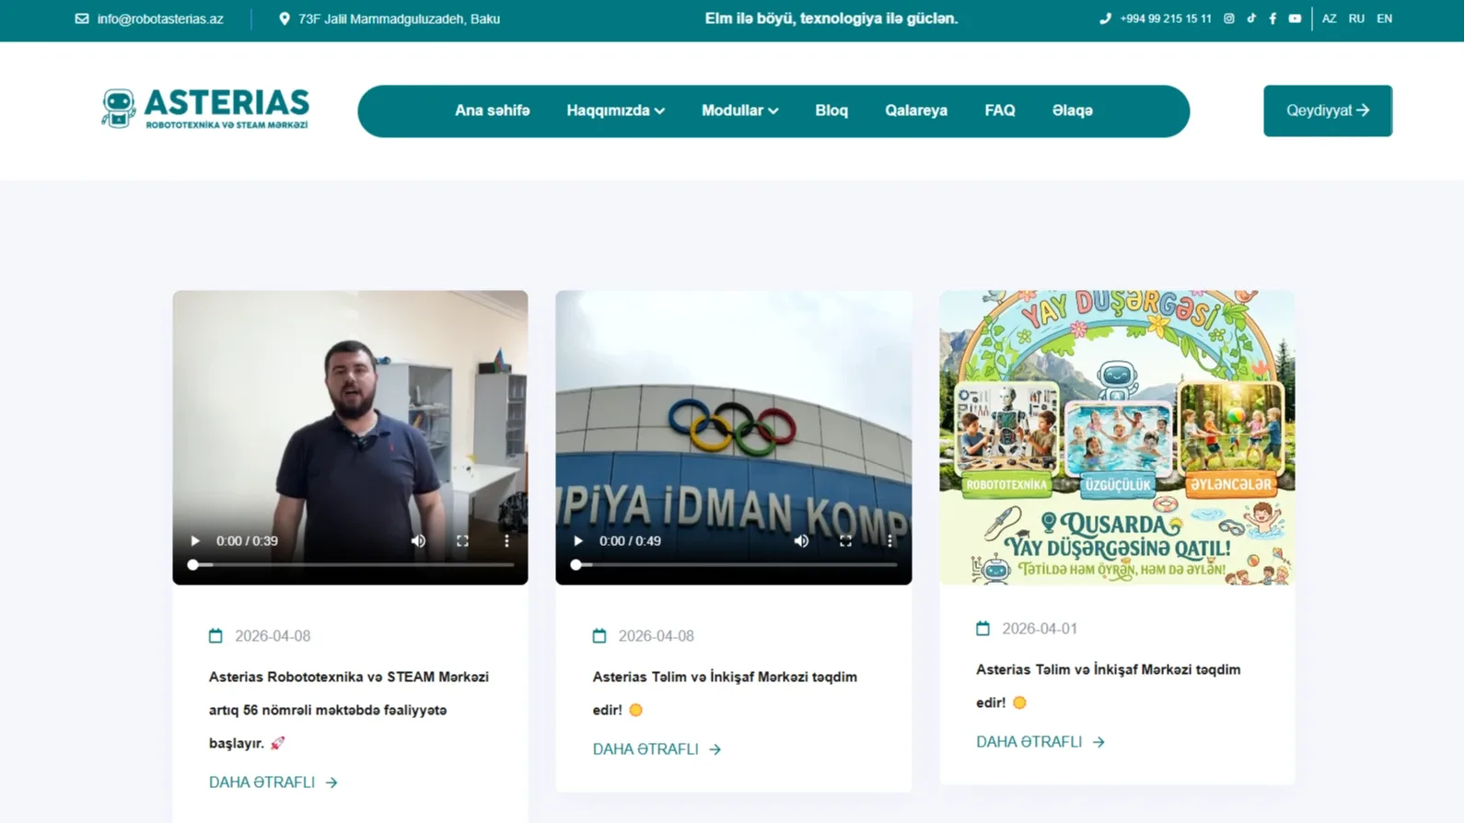Play the Olympic complex video
The width and height of the screenshot is (1465, 823).
click(578, 541)
